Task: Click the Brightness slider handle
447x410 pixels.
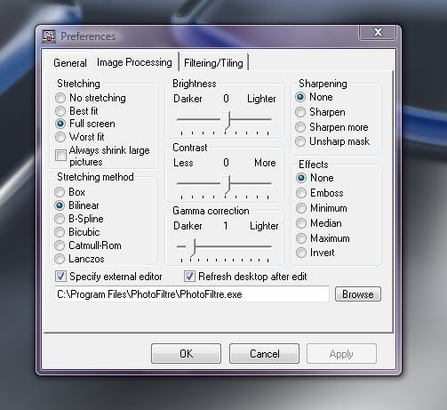Action: (x=226, y=120)
